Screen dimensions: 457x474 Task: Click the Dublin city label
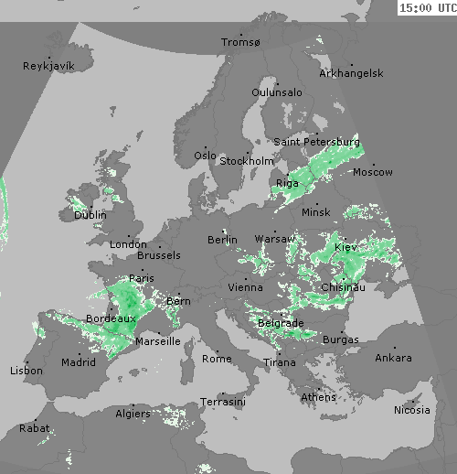[x=90, y=215]
